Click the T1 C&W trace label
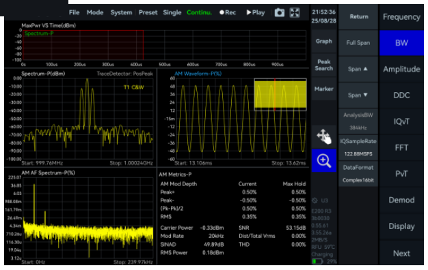The height and width of the screenshot is (270, 428). tap(134, 87)
